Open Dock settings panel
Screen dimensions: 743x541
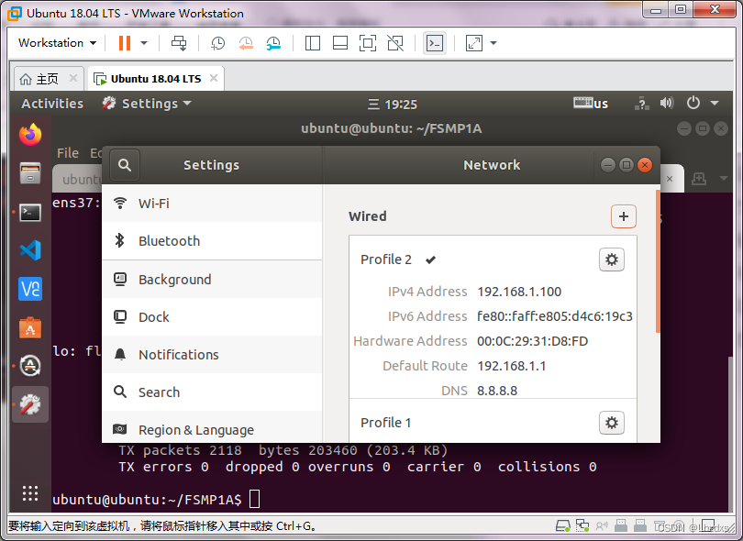212,317
